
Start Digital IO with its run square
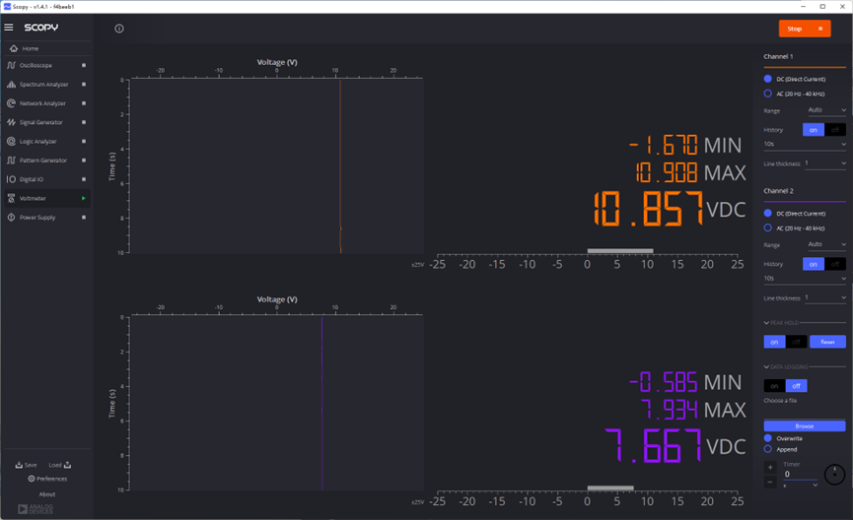coord(84,179)
